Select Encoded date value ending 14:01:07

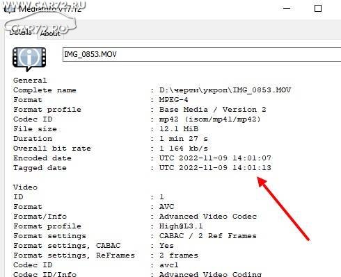(x=215, y=158)
